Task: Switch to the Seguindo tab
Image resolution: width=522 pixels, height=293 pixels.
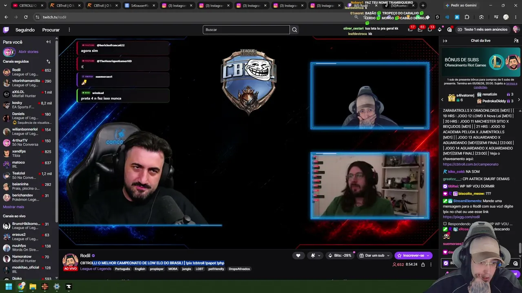Action: point(25,30)
